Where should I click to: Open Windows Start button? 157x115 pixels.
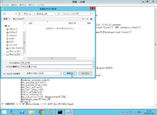click(x=4, y=112)
